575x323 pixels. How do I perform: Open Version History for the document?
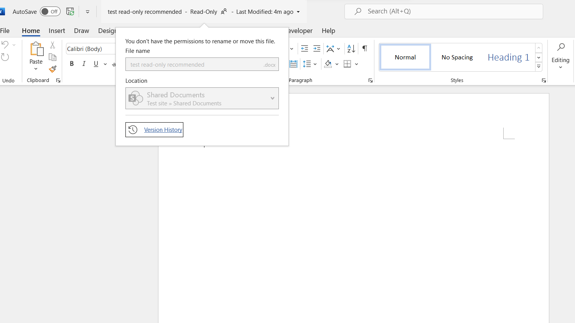163,130
